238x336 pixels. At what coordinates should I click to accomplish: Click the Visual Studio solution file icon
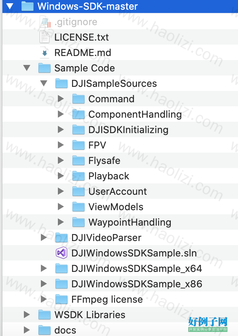62,253
